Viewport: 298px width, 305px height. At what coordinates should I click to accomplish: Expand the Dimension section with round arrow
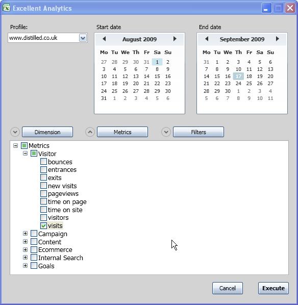(x=15, y=132)
